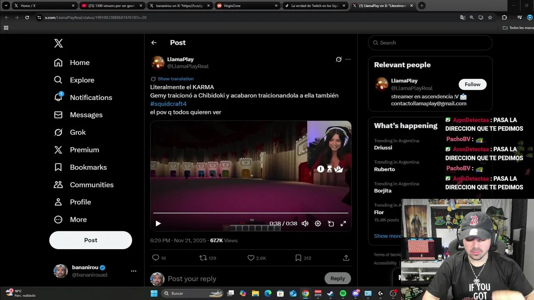
Task: Toggle picture-in-picture for the video
Action: coord(331,224)
